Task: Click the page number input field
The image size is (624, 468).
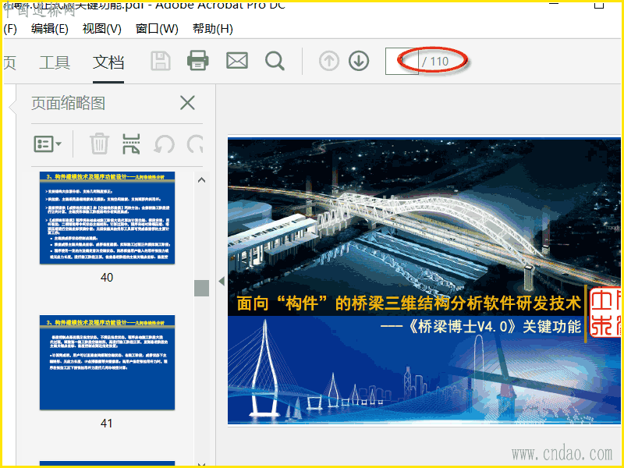Action: pyautogui.click(x=402, y=62)
